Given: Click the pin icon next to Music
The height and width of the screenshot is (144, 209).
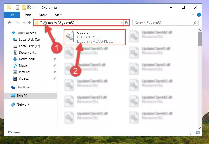Looking at the screenshot, I should 55,66.
